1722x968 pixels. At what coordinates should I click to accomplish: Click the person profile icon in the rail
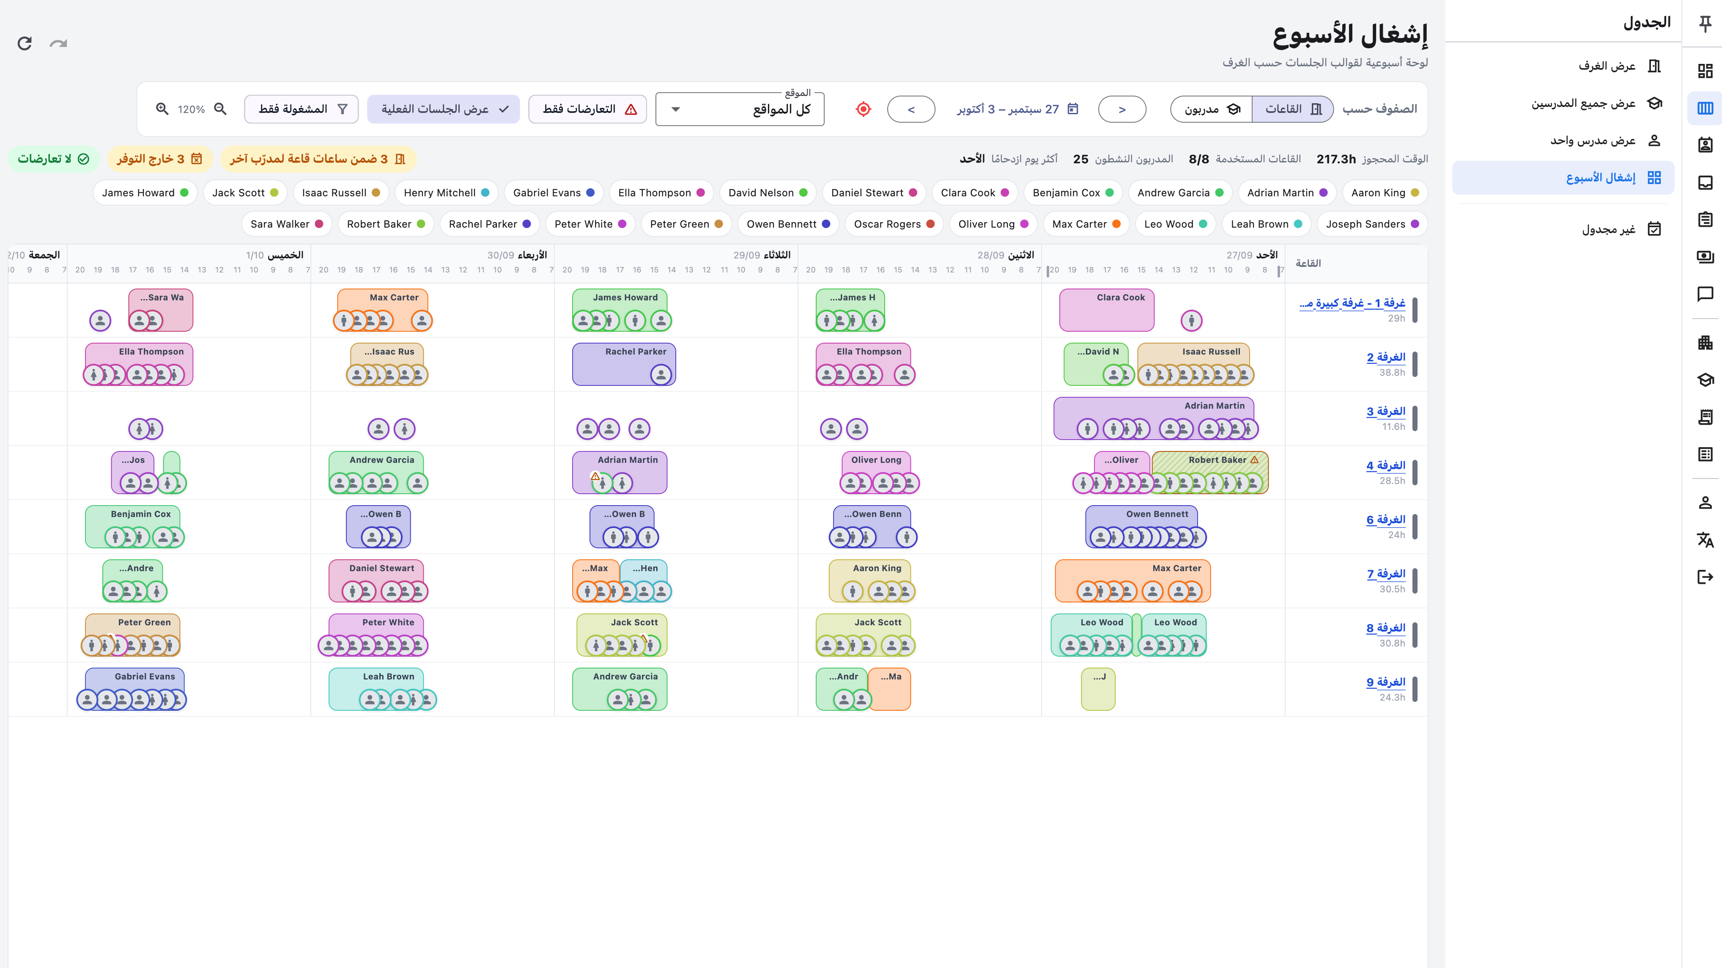pyautogui.click(x=1705, y=502)
